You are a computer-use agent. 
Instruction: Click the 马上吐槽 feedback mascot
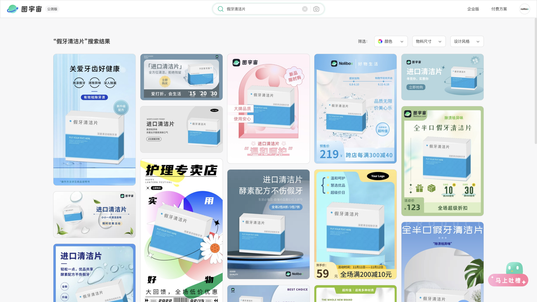point(509,274)
